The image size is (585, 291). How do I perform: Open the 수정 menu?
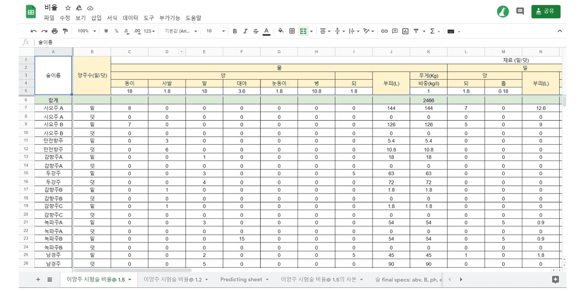65,18
